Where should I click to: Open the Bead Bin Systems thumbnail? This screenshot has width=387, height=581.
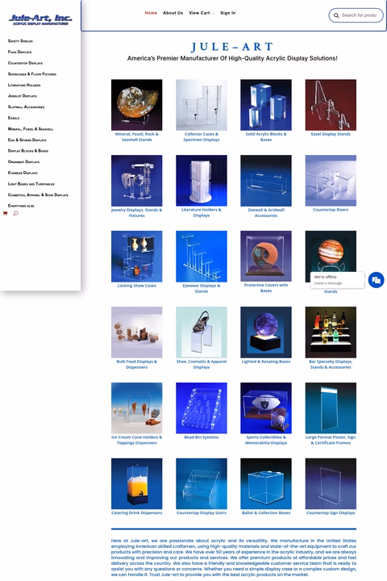click(202, 408)
